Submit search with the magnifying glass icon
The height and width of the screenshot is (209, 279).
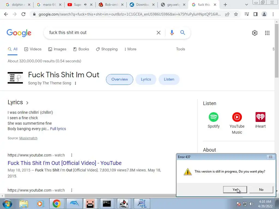[x=183, y=33]
